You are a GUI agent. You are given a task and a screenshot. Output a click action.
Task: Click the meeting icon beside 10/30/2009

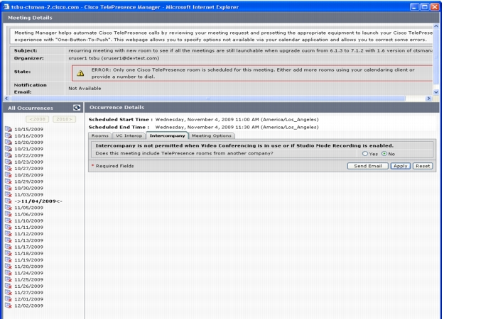point(9,188)
